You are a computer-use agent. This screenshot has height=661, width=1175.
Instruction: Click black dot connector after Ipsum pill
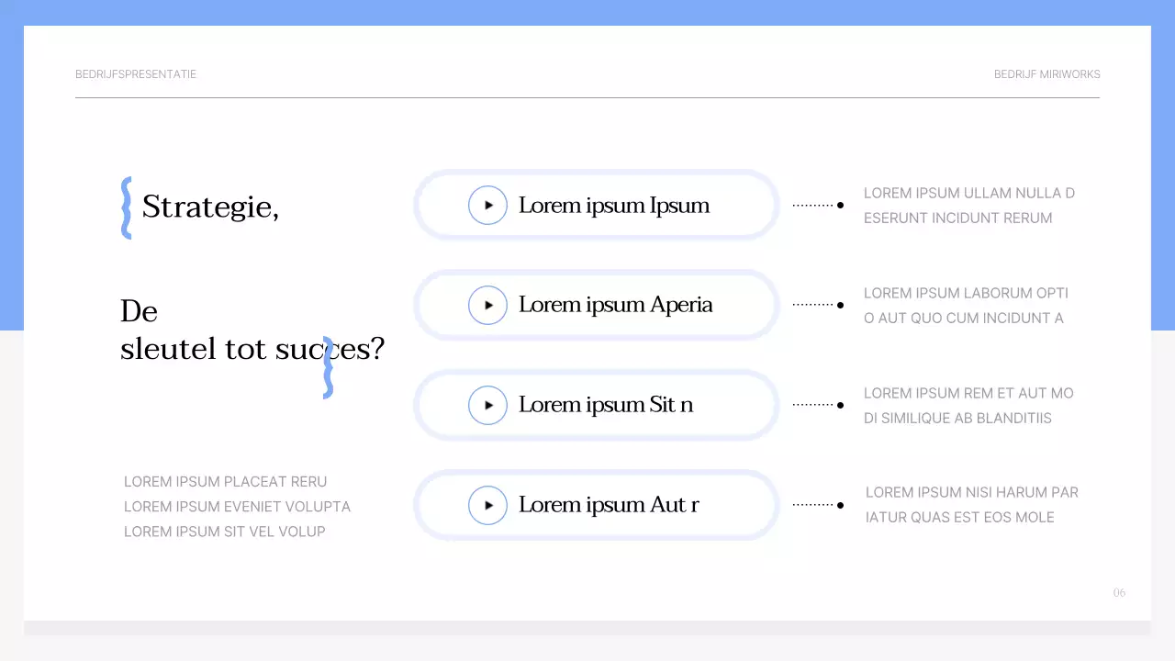pyautogui.click(x=840, y=206)
